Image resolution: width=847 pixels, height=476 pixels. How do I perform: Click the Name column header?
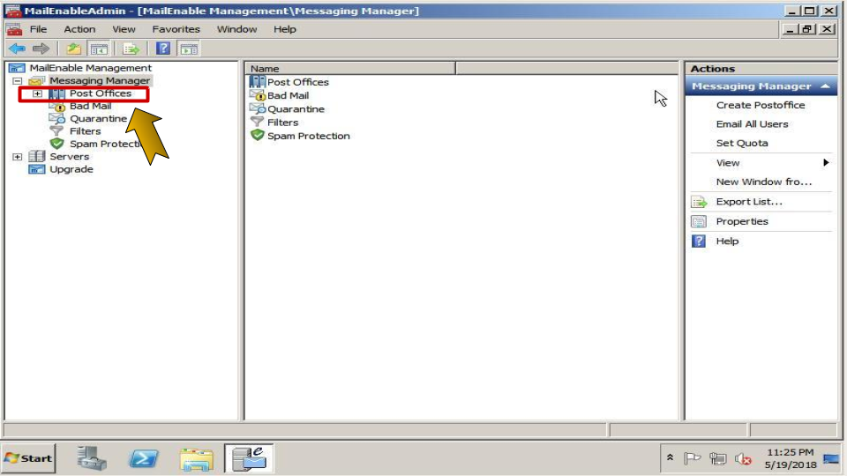click(x=350, y=69)
